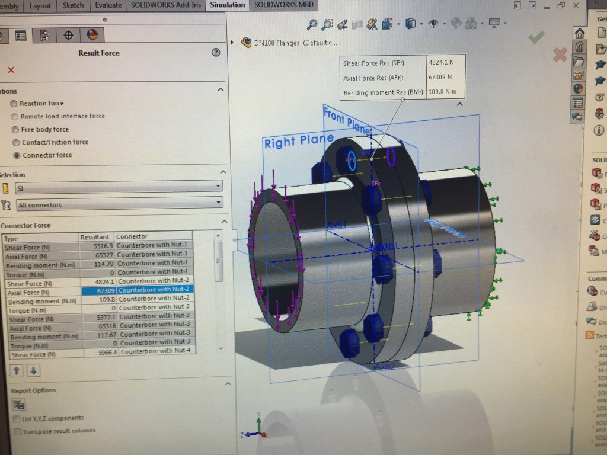Switch to the SOLIDWORKS Add-Ins tab
Viewport: 607px width, 455px height.
165,5
